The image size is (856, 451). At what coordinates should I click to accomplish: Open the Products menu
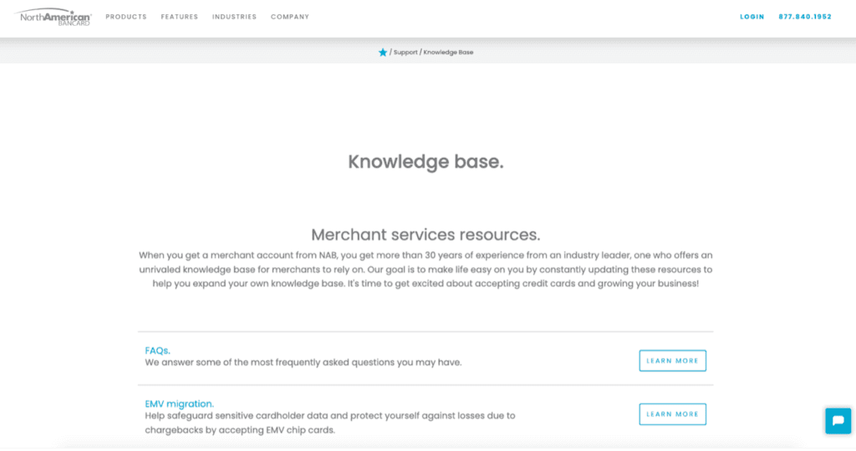pyautogui.click(x=126, y=17)
